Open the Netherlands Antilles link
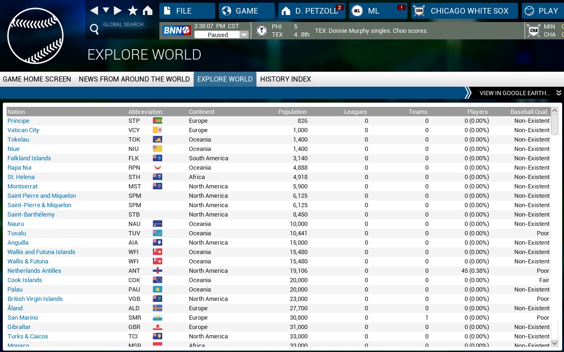 [34, 271]
